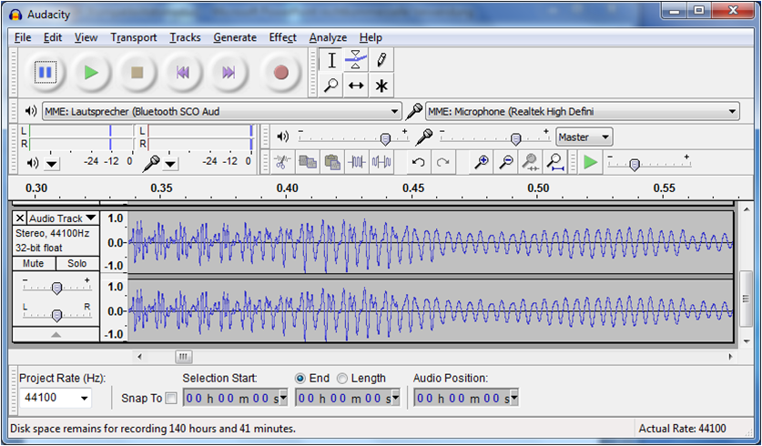Screen dimensions: 762x446
Task: Click the Fit Project zoom icon
Action: pyautogui.click(x=554, y=162)
